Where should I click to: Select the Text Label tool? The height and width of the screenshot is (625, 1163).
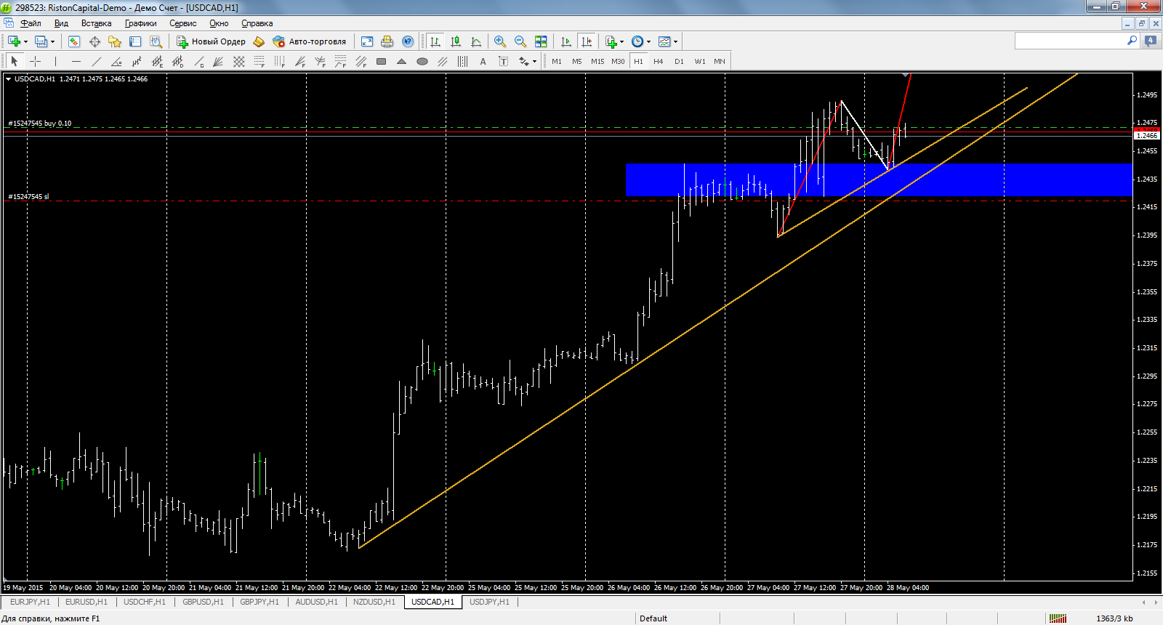503,62
